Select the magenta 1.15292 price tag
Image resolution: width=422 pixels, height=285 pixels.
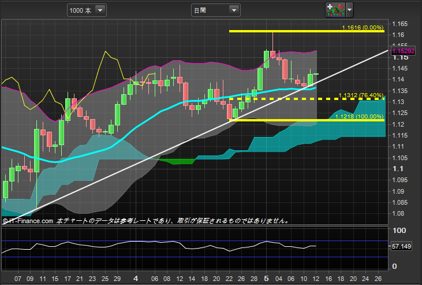(x=403, y=51)
